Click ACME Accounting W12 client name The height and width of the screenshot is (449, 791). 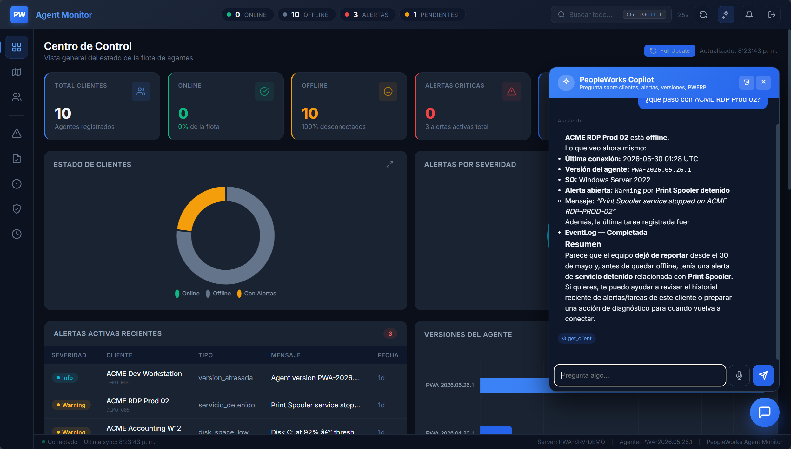click(144, 428)
